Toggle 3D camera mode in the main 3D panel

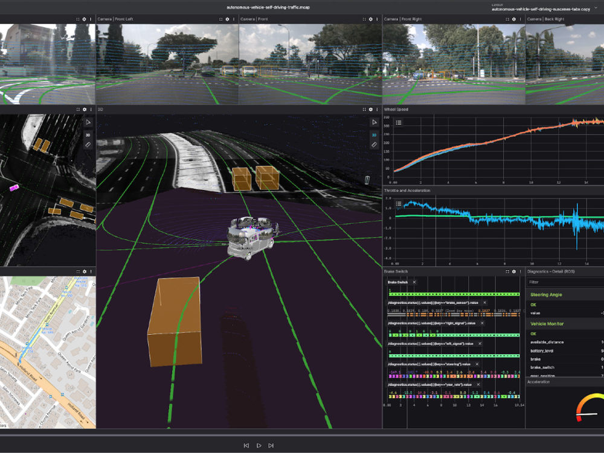coord(374,135)
